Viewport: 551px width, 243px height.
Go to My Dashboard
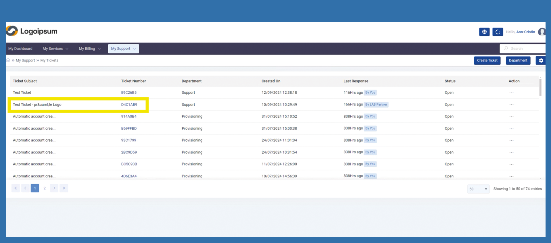[x=20, y=49]
